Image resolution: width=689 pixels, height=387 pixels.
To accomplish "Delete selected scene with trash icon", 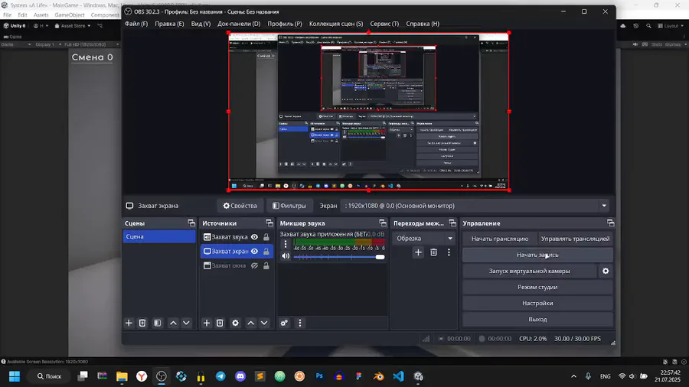I will click(x=142, y=323).
